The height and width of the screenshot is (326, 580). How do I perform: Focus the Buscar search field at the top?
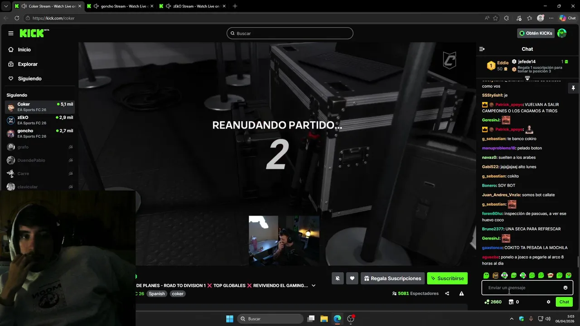point(290,33)
